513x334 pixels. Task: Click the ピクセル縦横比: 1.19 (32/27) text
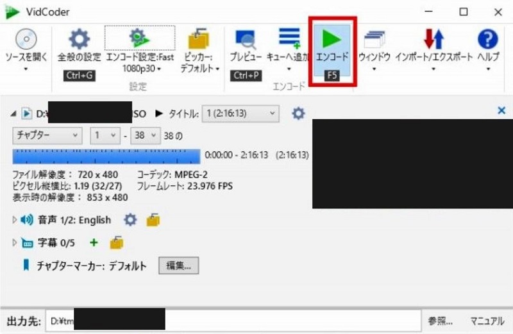(67, 186)
